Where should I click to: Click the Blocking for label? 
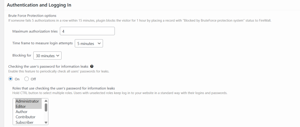point(22,55)
